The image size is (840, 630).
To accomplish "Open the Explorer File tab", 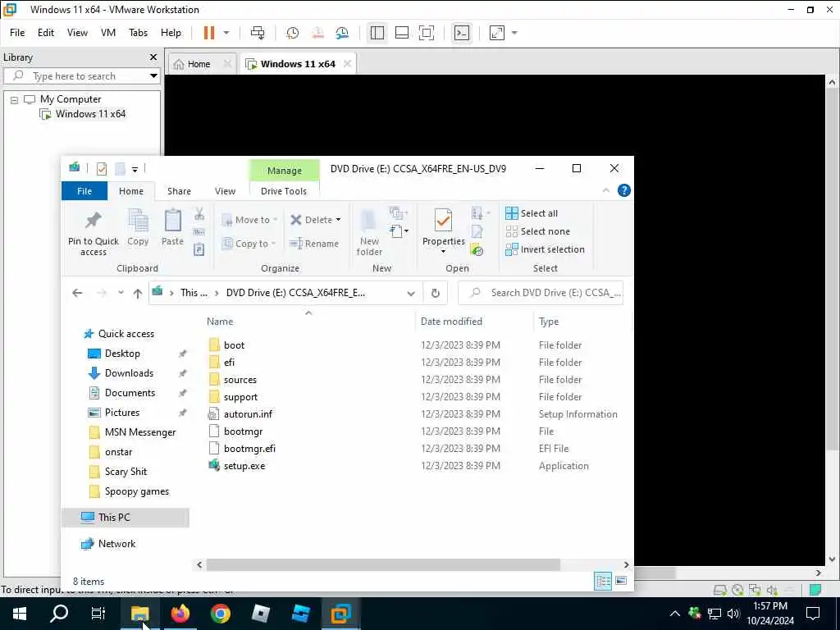I will (84, 191).
